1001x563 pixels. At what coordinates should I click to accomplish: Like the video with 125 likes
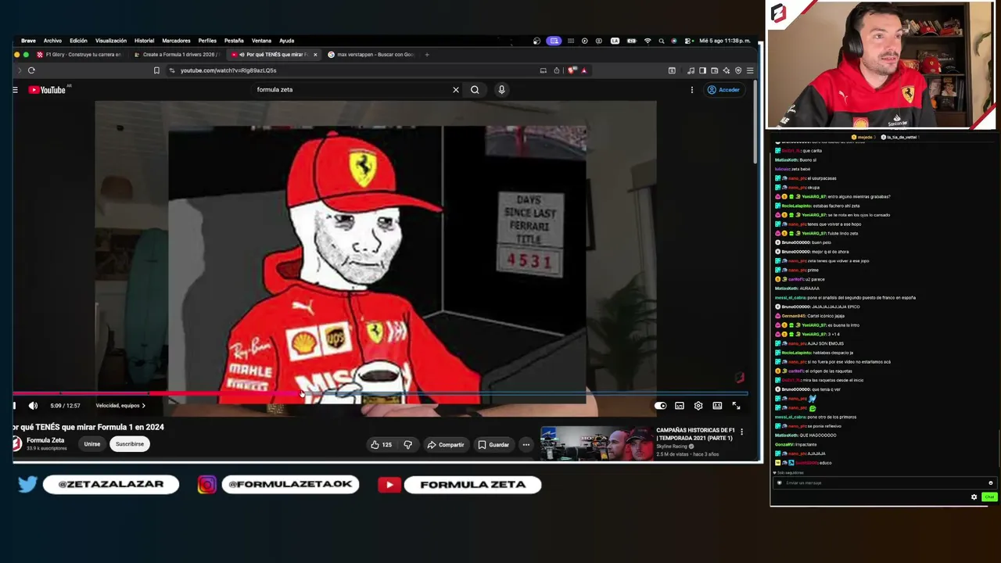pyautogui.click(x=382, y=445)
